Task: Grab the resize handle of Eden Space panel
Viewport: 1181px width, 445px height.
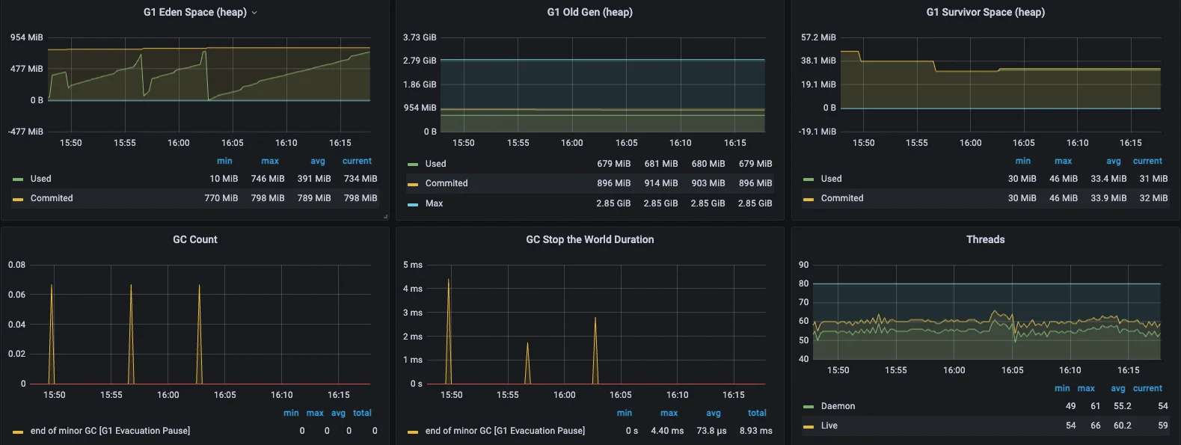Action: click(x=386, y=217)
